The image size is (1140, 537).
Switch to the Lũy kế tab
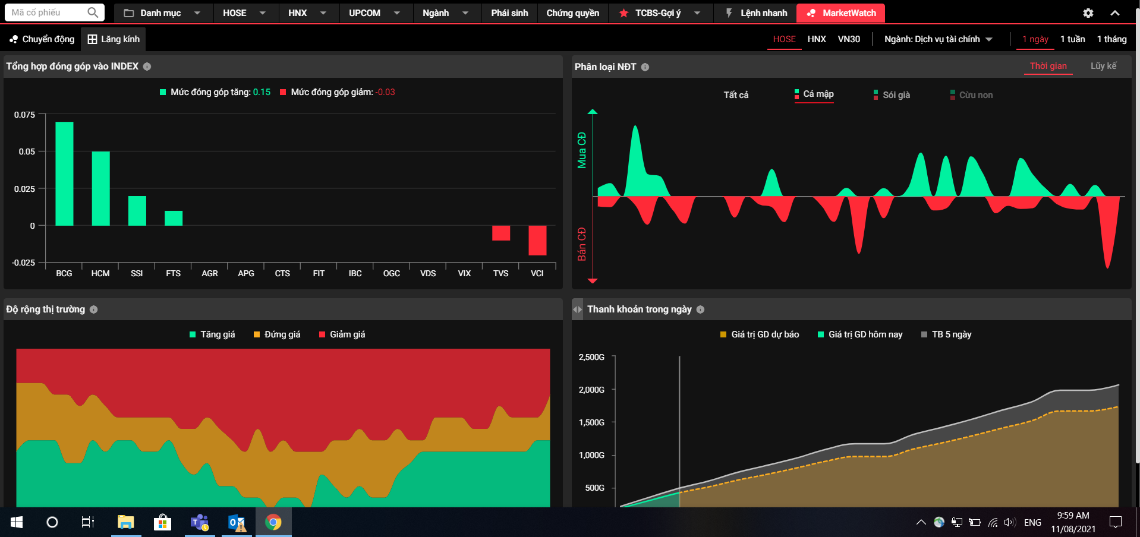coord(1103,66)
